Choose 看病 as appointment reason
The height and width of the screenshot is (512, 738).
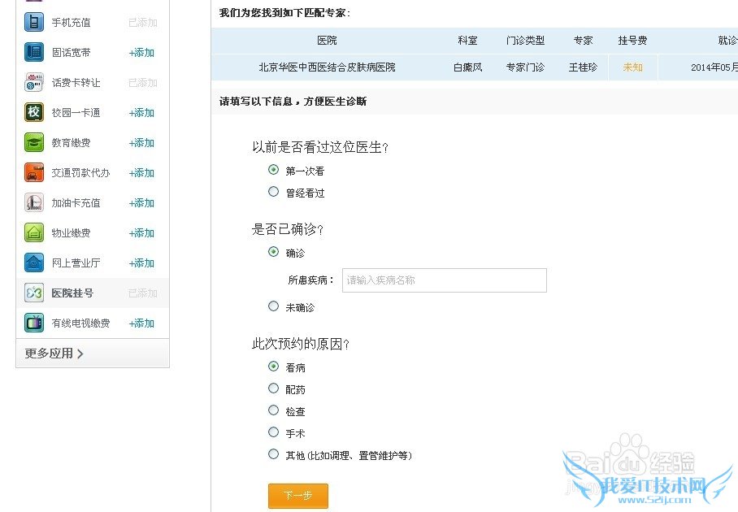[273, 366]
